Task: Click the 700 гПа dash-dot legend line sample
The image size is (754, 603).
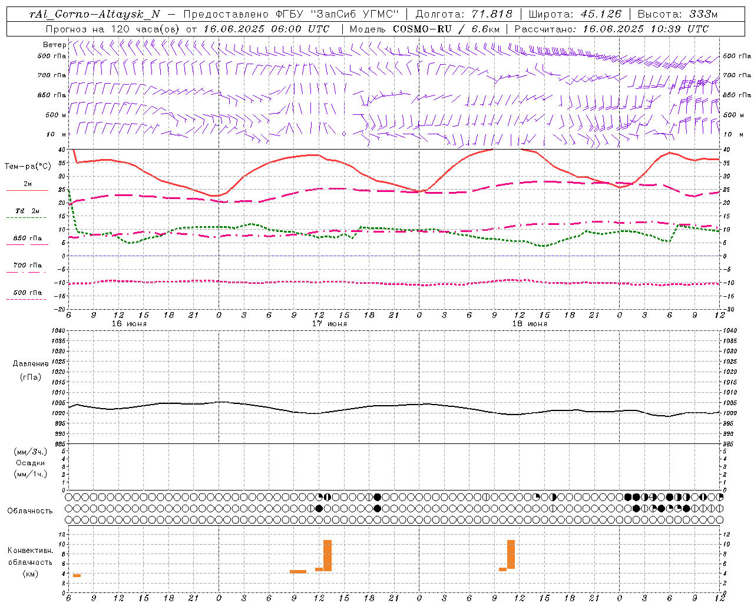Action: point(27,273)
